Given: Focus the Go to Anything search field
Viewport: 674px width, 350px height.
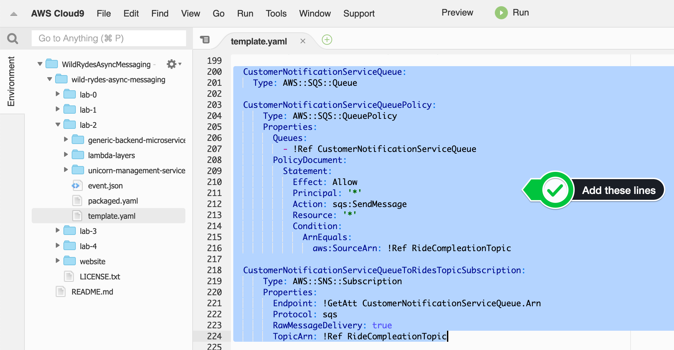Looking at the screenshot, I should click(x=109, y=38).
